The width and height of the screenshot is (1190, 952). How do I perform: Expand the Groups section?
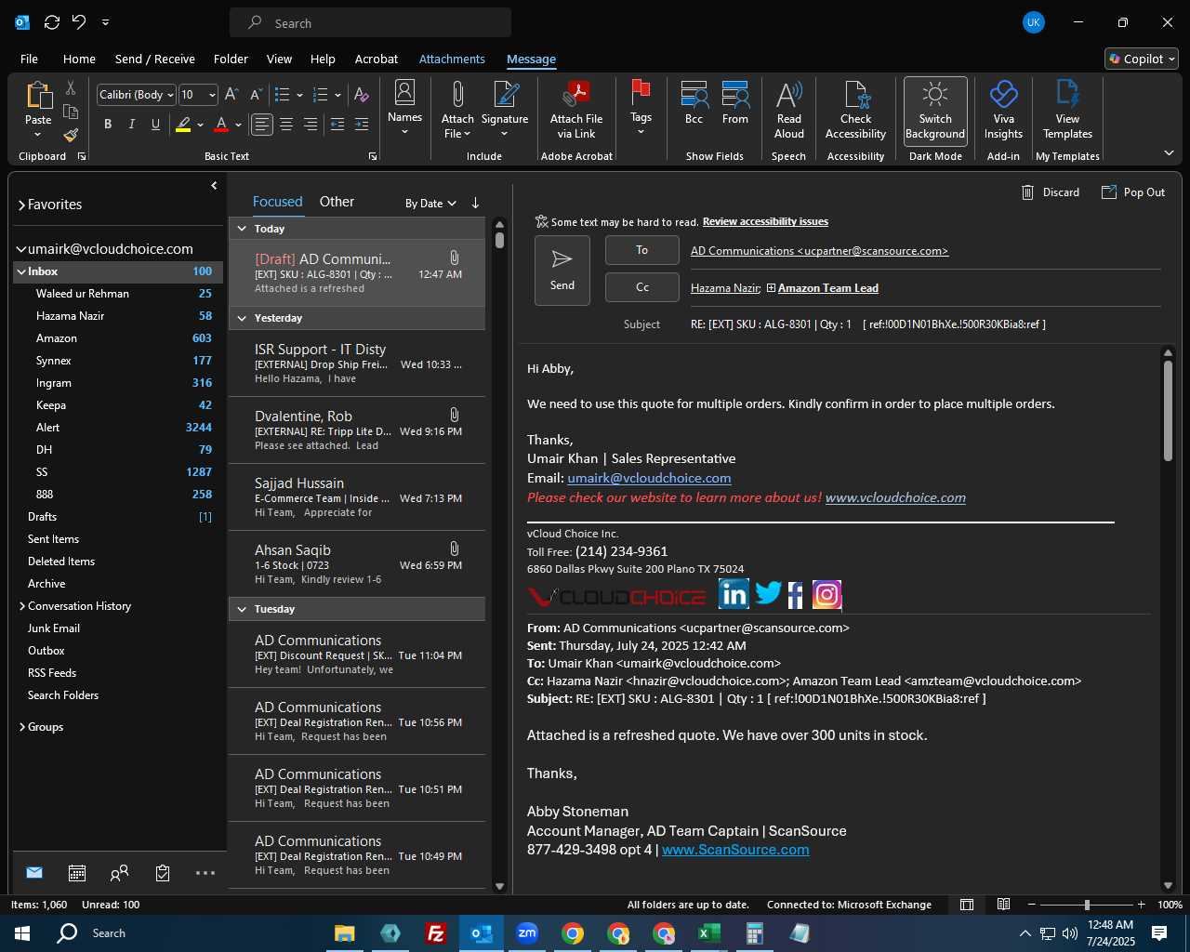[x=22, y=727]
